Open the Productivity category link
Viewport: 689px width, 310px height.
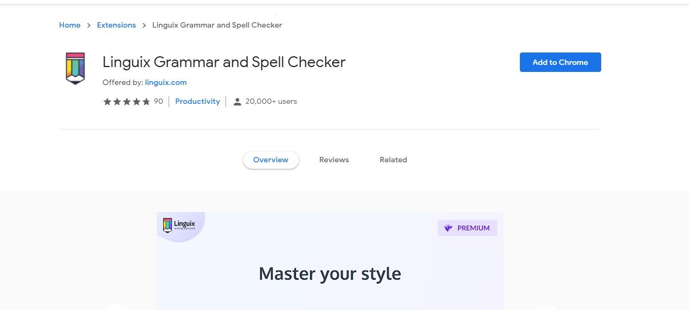tap(197, 101)
